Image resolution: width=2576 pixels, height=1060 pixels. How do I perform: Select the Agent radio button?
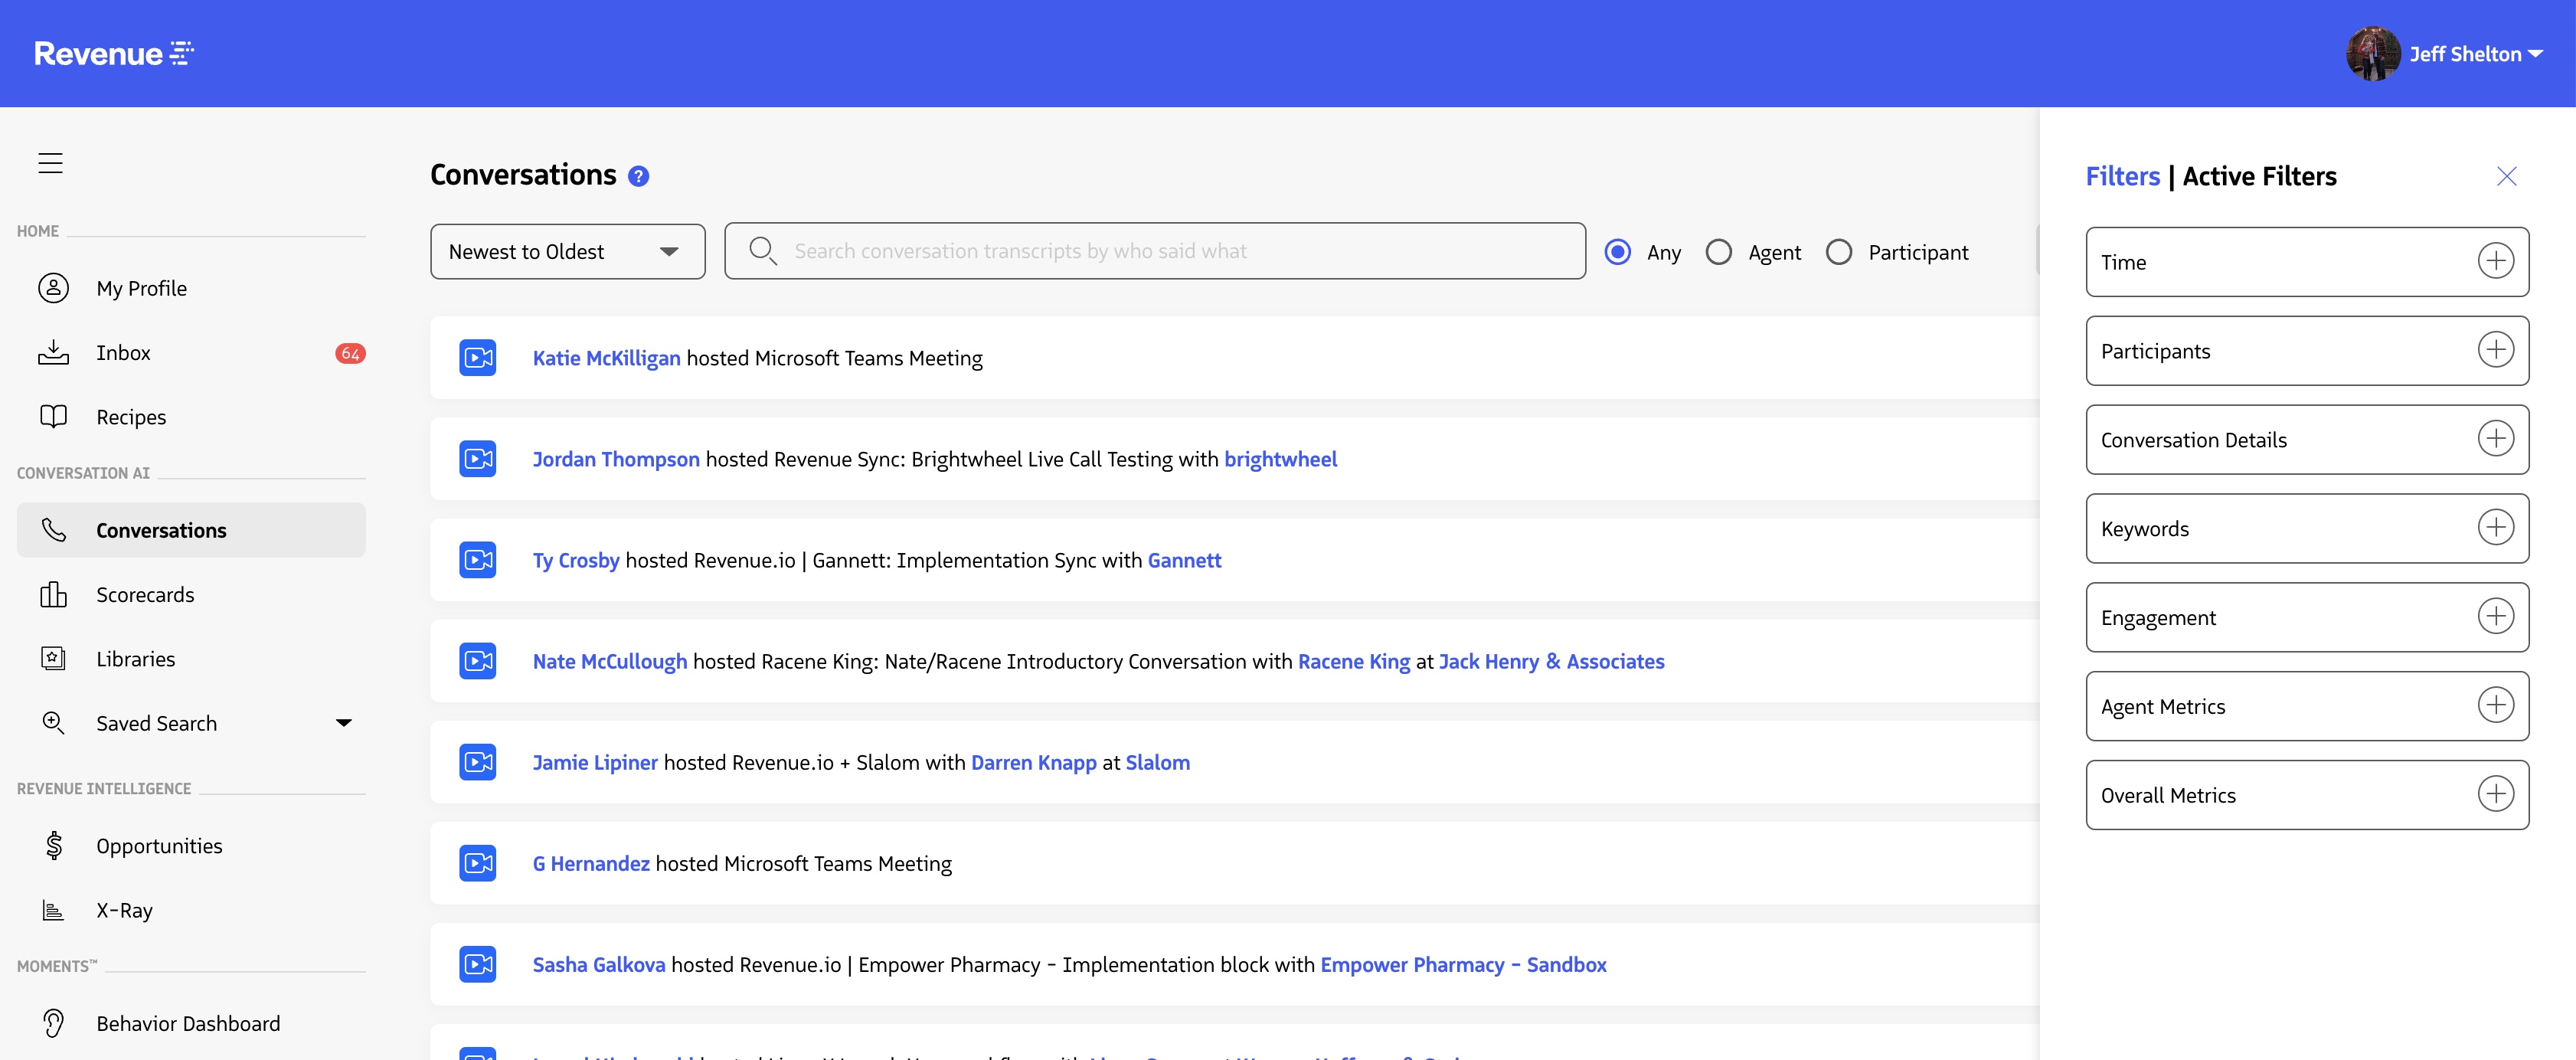1718,252
